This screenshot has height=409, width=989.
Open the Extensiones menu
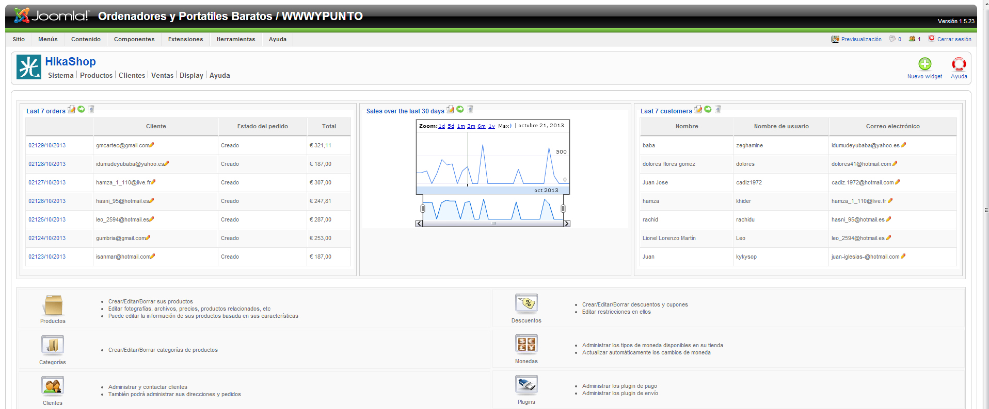pyautogui.click(x=186, y=39)
